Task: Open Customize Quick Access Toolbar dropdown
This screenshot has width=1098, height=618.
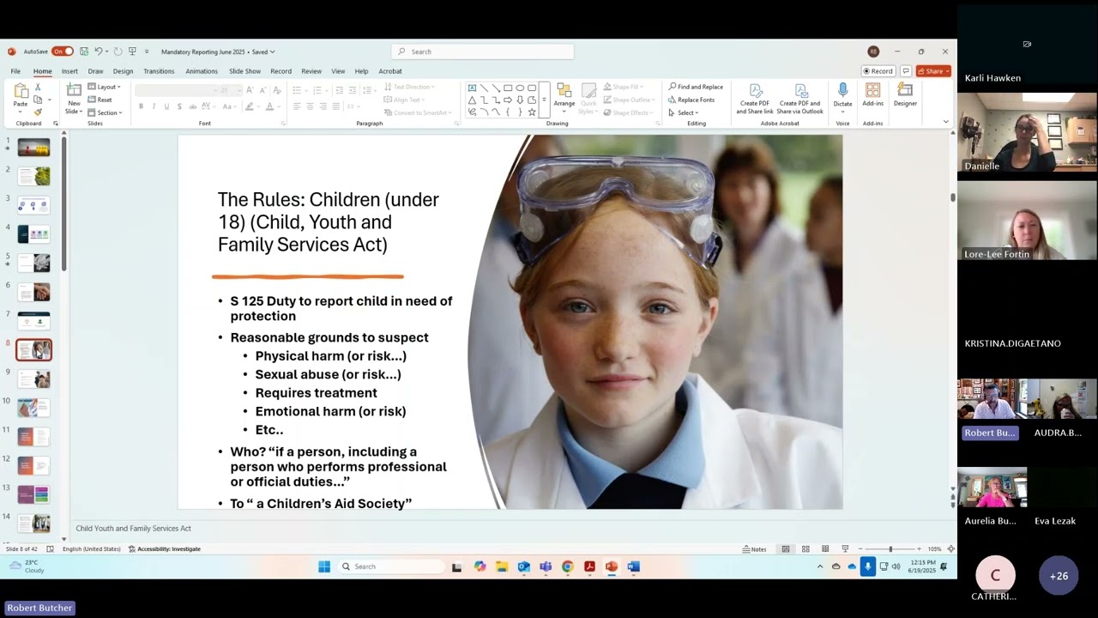Action: click(x=147, y=51)
